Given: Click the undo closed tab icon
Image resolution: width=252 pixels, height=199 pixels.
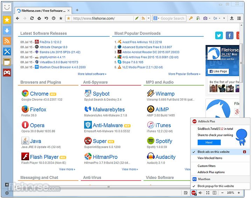Looking at the screenshot, I should (x=46, y=18).
